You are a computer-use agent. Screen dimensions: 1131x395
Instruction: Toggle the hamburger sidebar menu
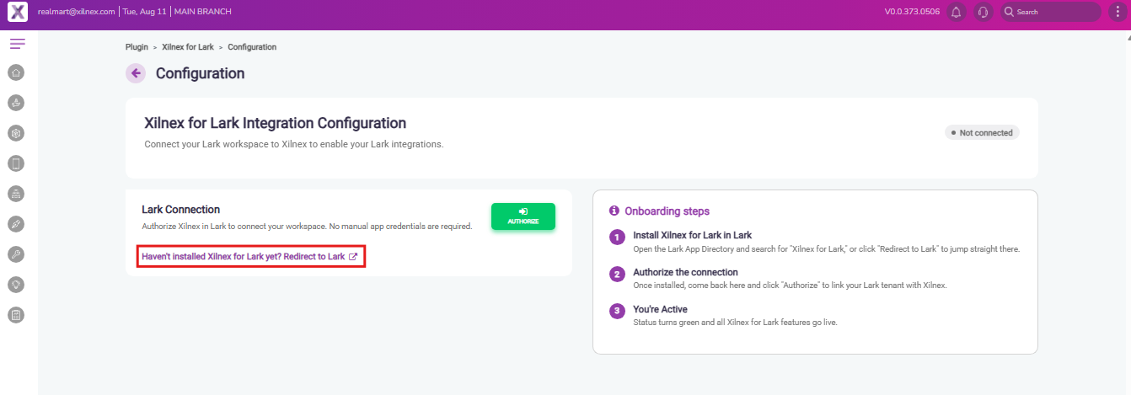point(17,43)
